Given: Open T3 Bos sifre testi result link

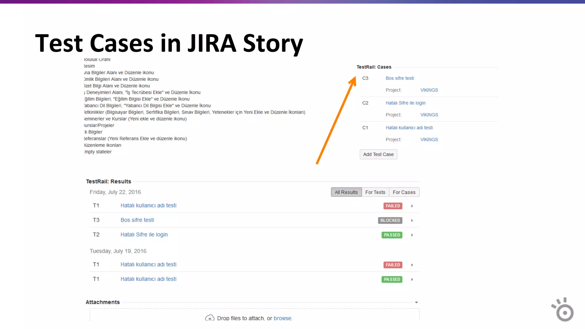Looking at the screenshot, I should [x=137, y=220].
